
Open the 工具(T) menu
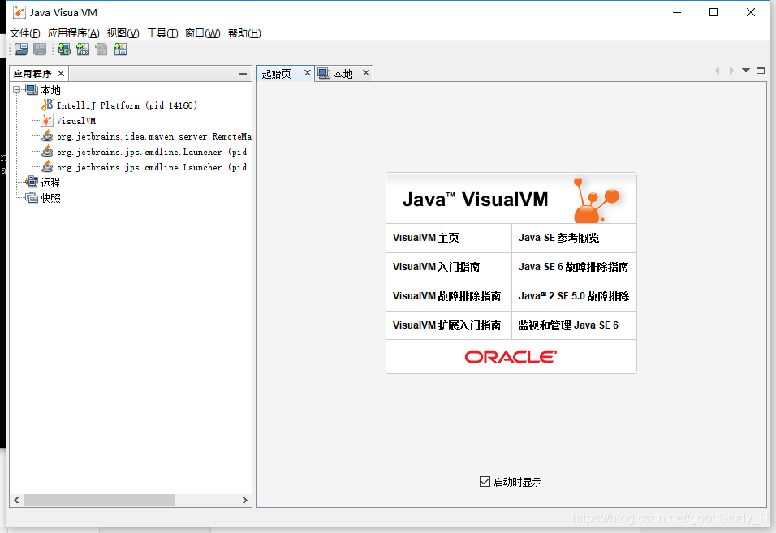(x=162, y=32)
